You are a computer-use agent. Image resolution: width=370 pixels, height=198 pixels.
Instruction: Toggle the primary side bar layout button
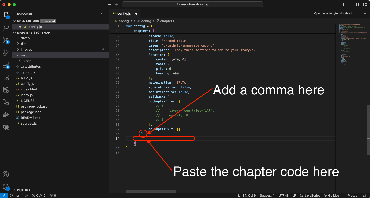tap(345, 4)
